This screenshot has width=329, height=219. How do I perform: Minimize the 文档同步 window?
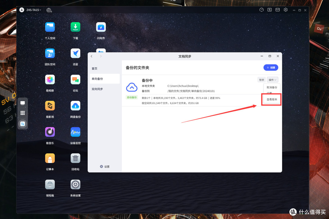click(262, 56)
